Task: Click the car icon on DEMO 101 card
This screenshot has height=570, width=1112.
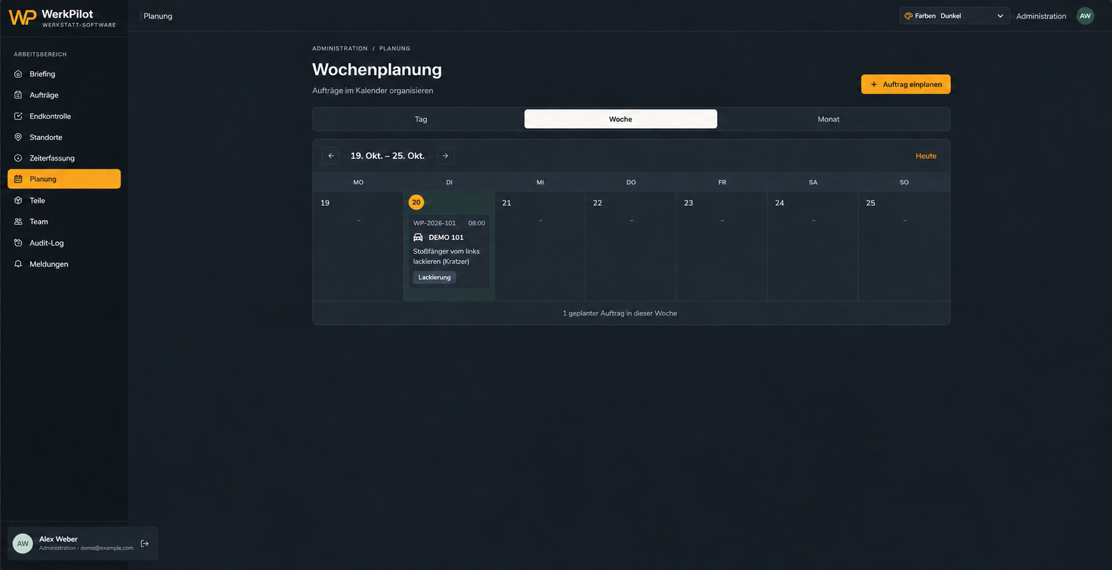Action: pos(418,237)
